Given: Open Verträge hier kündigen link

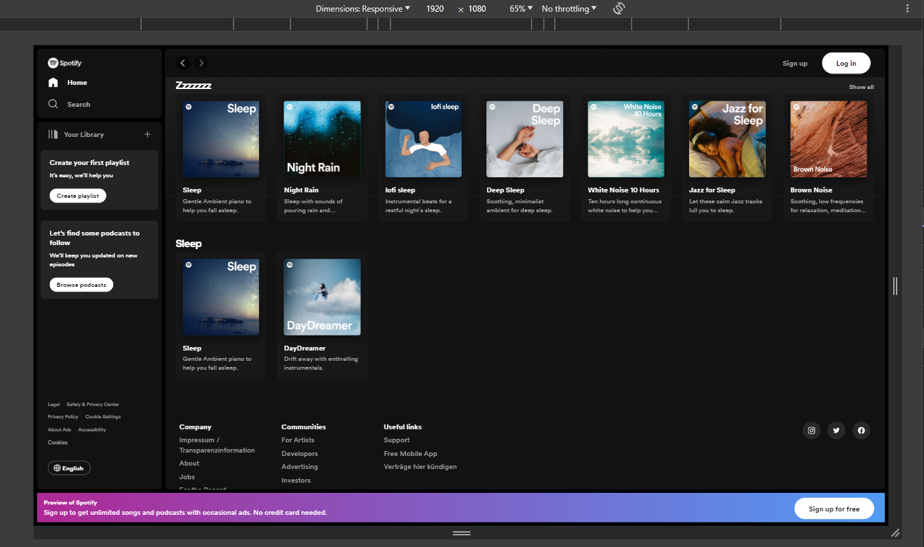Looking at the screenshot, I should (420, 467).
